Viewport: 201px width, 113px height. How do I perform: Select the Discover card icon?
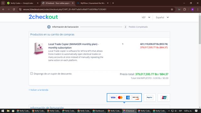click(x=135, y=98)
